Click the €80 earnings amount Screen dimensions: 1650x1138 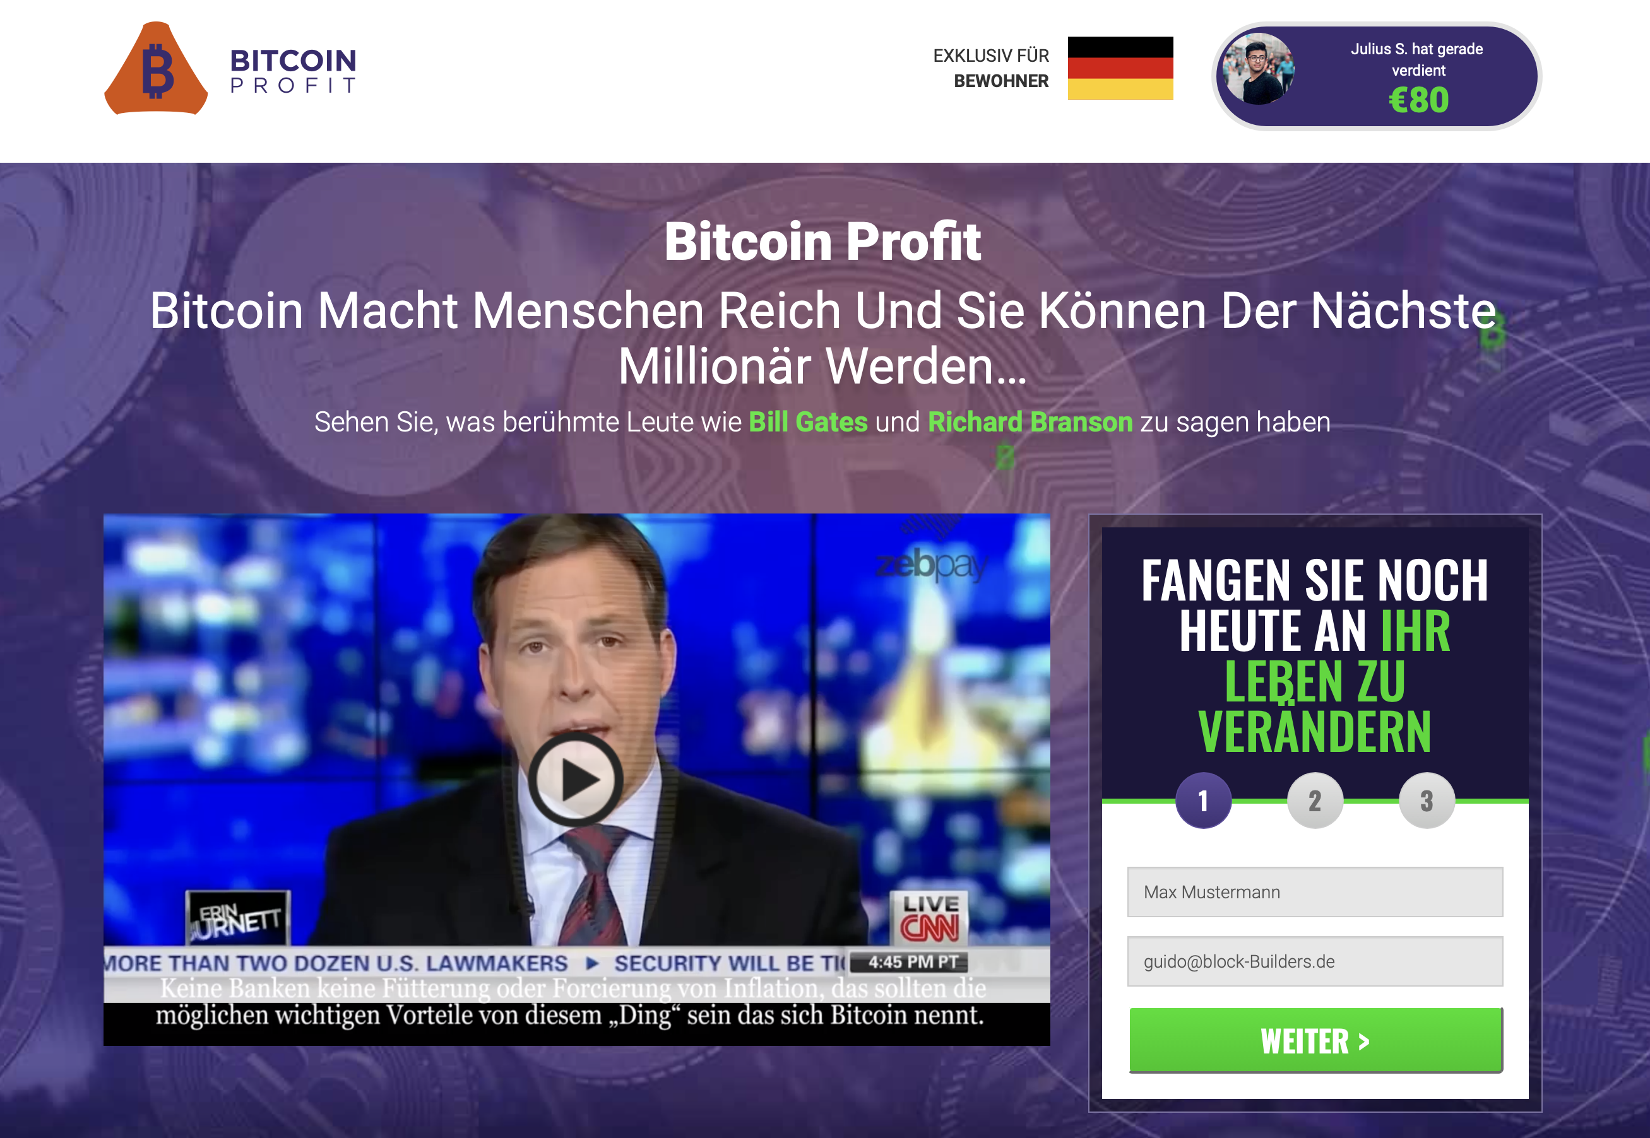point(1418,100)
